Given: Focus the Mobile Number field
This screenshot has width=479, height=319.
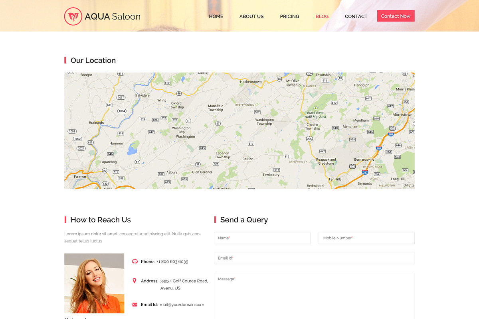Looking at the screenshot, I should click(366, 238).
